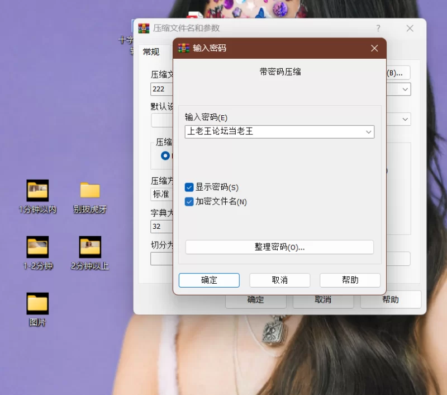Select the 别拔虎牙 folder icon
The image size is (447, 395).
[89, 191]
